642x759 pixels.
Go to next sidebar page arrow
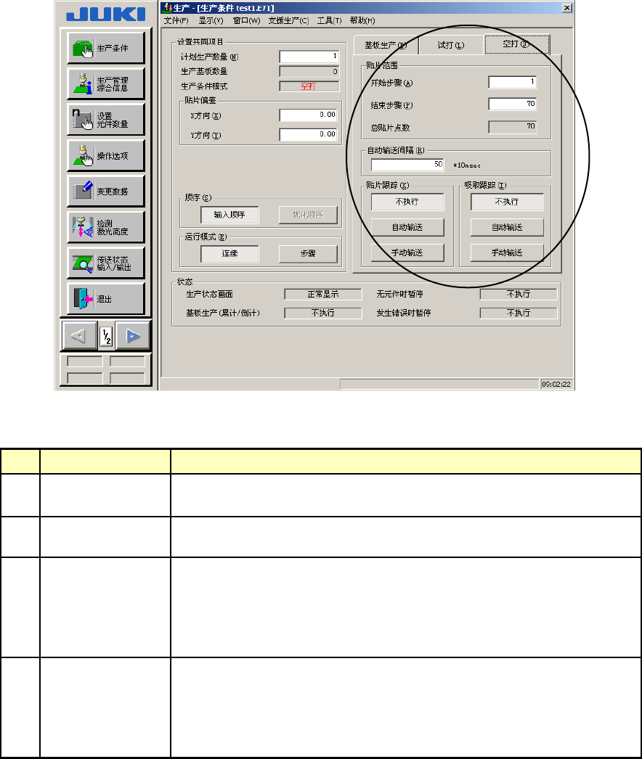(x=132, y=335)
